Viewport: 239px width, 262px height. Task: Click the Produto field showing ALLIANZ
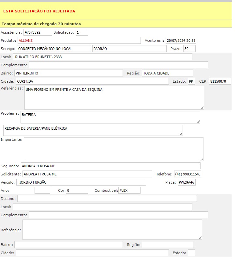(79, 41)
